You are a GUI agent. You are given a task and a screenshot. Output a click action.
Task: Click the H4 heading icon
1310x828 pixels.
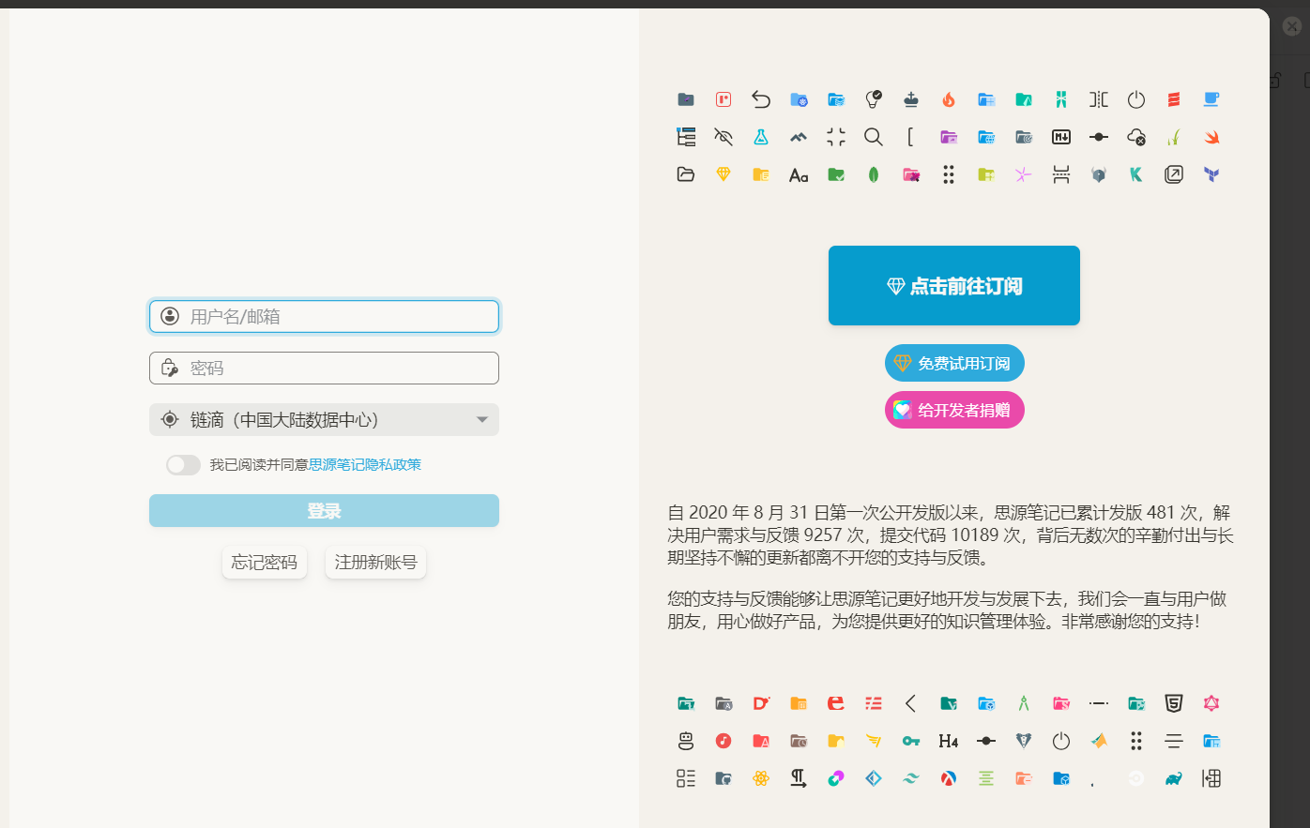pos(948,741)
